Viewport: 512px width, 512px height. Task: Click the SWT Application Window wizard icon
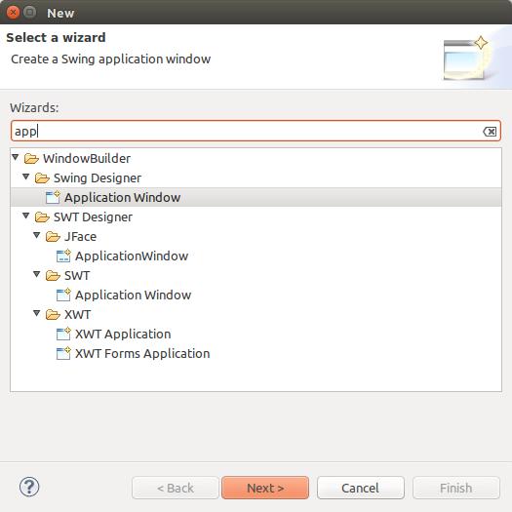tap(63, 295)
